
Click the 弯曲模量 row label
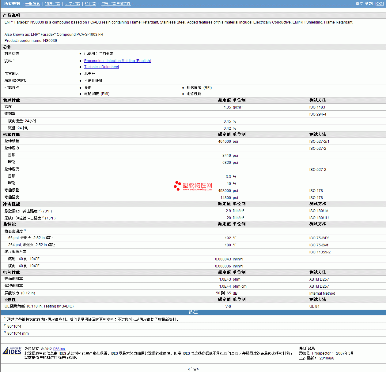[x=12, y=190]
